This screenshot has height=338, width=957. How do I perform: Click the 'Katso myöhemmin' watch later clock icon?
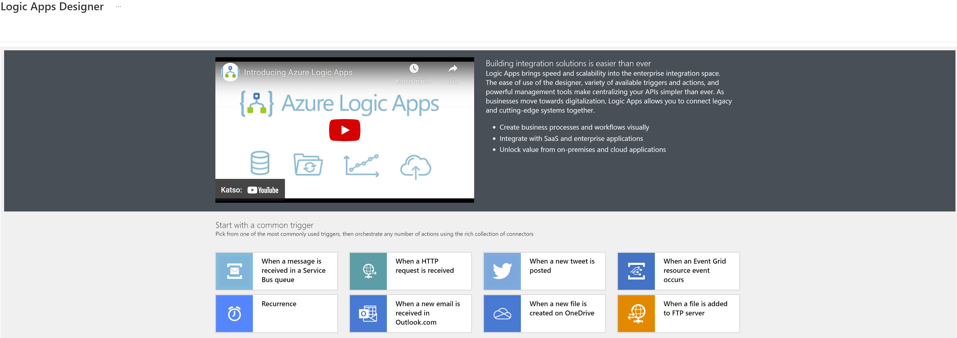pyautogui.click(x=414, y=69)
